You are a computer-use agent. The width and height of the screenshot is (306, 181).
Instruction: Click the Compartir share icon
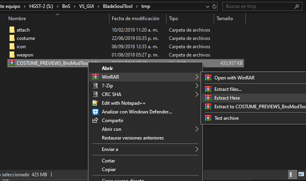point(95,120)
